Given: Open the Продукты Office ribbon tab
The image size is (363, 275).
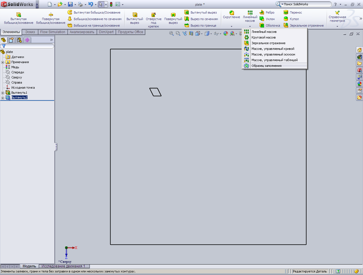Looking at the screenshot, I should tap(130, 32).
